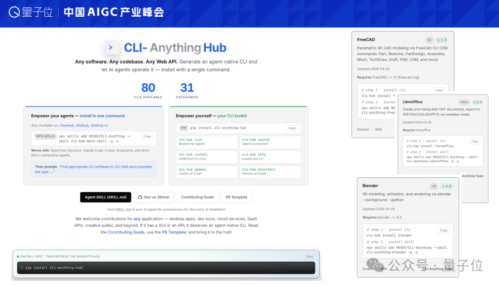Click the 'Works with: OpenClaw, Nanobot' text
The height and width of the screenshot is (285, 499).
pos(90,153)
